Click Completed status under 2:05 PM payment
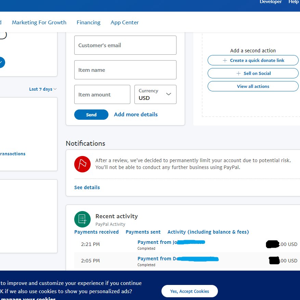This screenshot has width=300, height=300. tap(146, 265)
